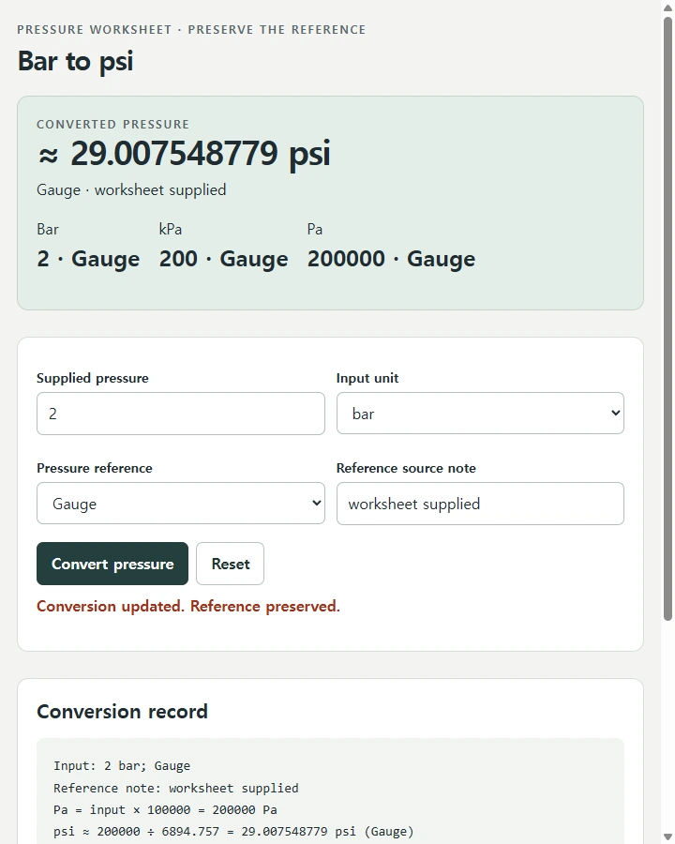675x844 pixels.
Task: Click the Bar to psi page title
Action: pos(75,61)
